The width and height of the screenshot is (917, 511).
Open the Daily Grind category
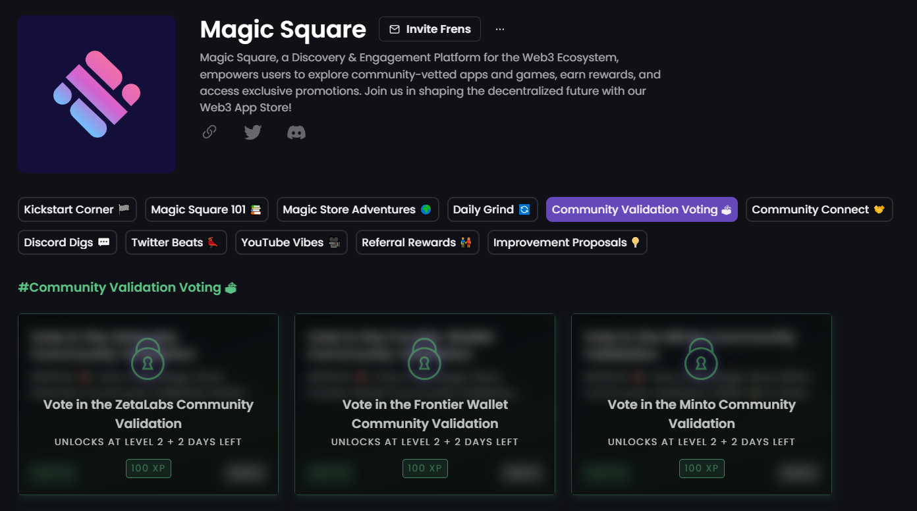point(492,209)
